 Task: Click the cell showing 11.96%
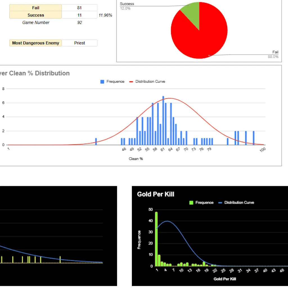point(105,15)
